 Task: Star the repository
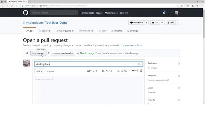pos(155,23)
